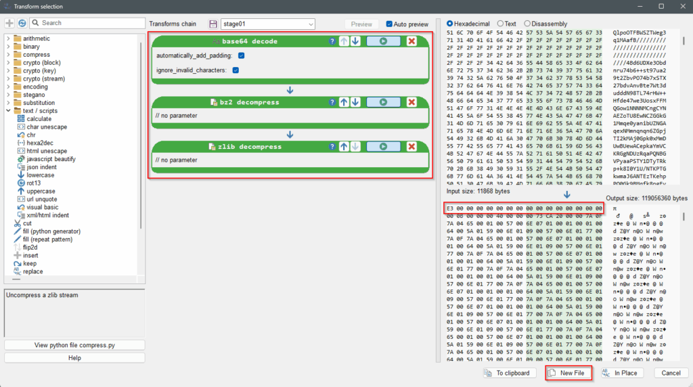Disable Auto preview checkbox
The width and height of the screenshot is (693, 387).
389,24
